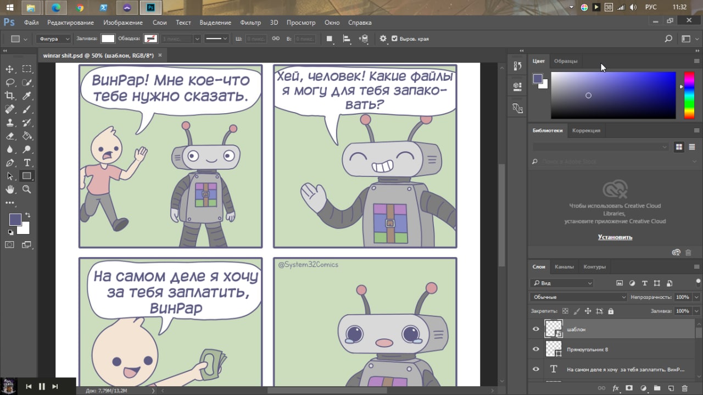Image resolution: width=703 pixels, height=395 pixels.
Task: Select the Move tool
Action: pos(10,69)
